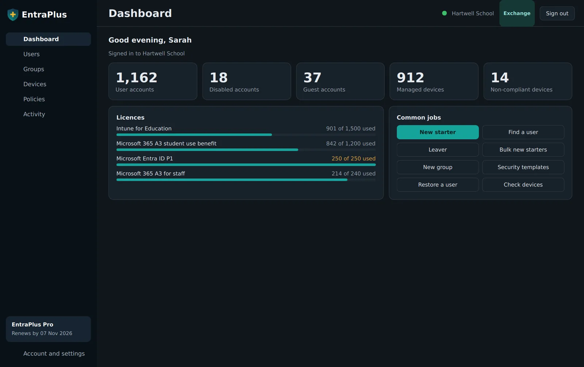Click the '901 of 1,500 used' text
This screenshot has height=367, width=584.
(x=350, y=128)
